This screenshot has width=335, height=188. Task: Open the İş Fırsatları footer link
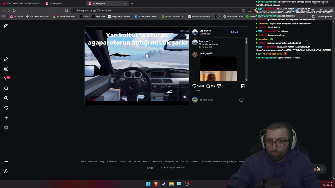tap(111, 162)
